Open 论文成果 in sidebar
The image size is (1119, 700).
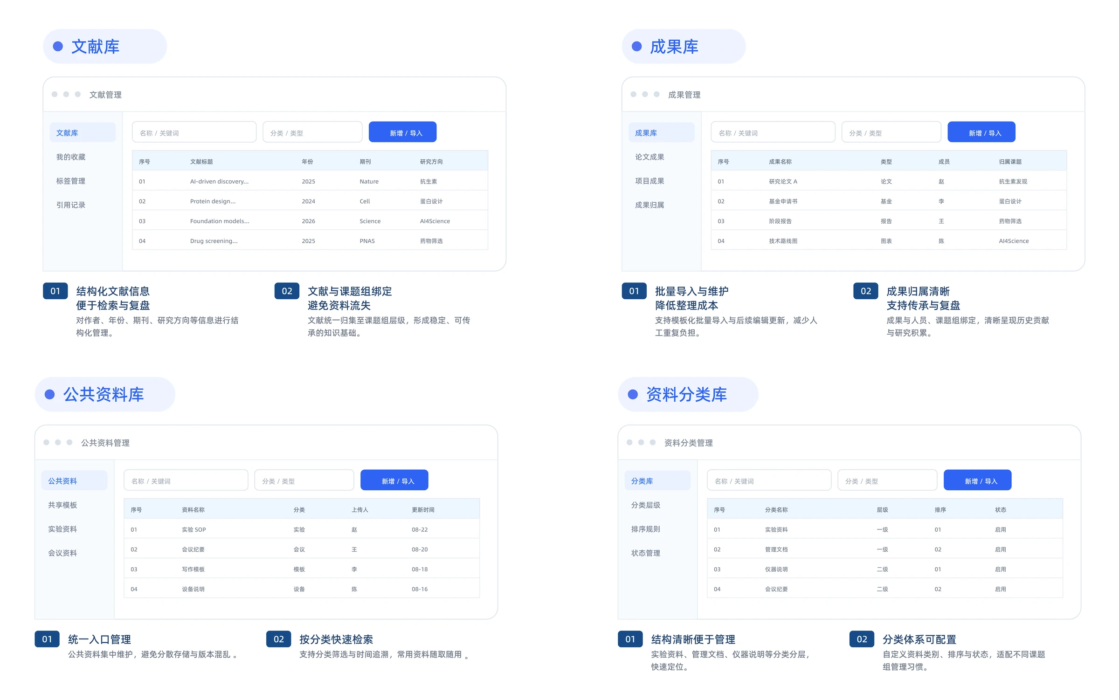pyautogui.click(x=649, y=157)
